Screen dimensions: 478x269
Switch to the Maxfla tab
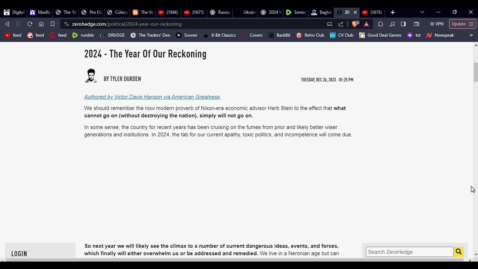tap(40, 12)
